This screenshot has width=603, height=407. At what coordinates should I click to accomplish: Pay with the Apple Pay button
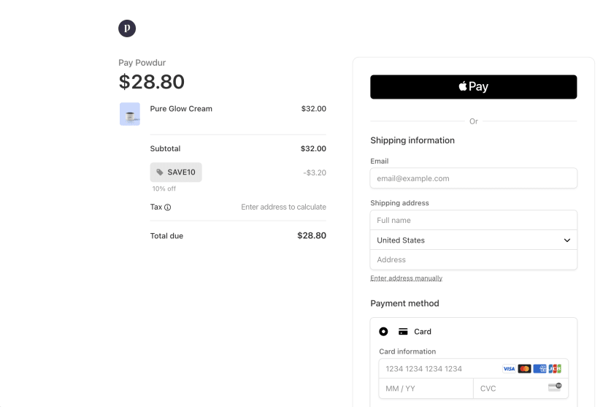pyautogui.click(x=473, y=87)
